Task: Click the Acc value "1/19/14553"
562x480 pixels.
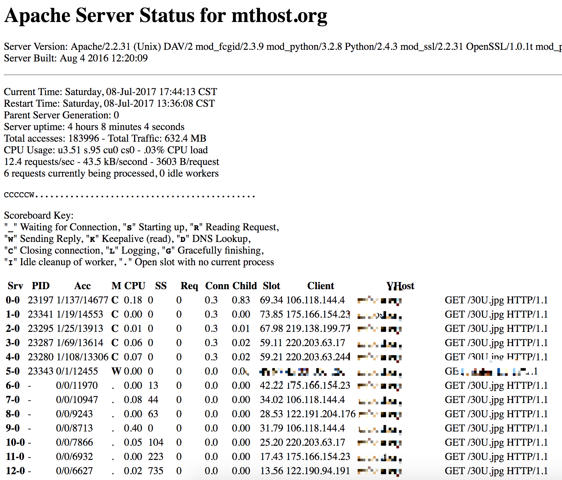Action: [80, 314]
